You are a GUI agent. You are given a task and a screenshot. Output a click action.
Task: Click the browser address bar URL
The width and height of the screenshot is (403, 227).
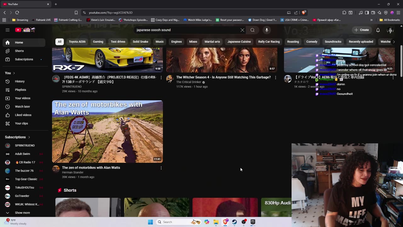pyautogui.click(x=111, y=13)
